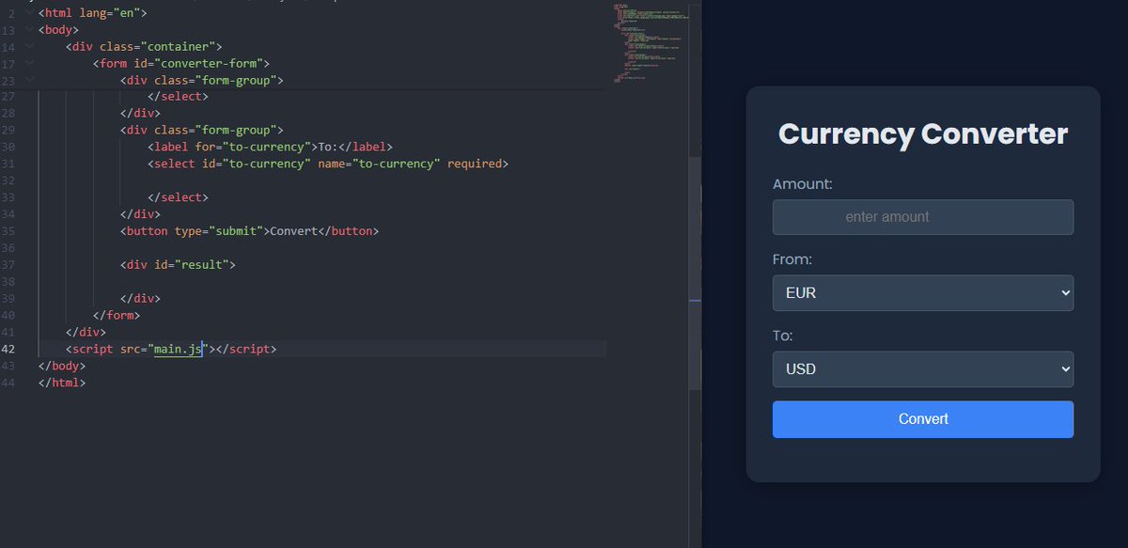
Task: Collapse the body tag fold chevron
Action: (x=29, y=30)
